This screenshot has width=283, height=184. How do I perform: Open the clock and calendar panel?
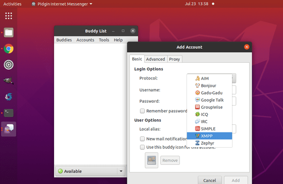(x=197, y=4)
